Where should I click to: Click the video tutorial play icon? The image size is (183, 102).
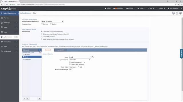pos(177,13)
